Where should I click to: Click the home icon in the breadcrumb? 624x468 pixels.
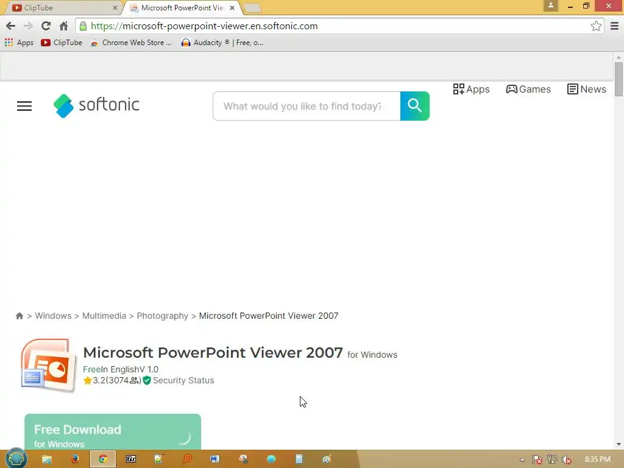[19, 316]
